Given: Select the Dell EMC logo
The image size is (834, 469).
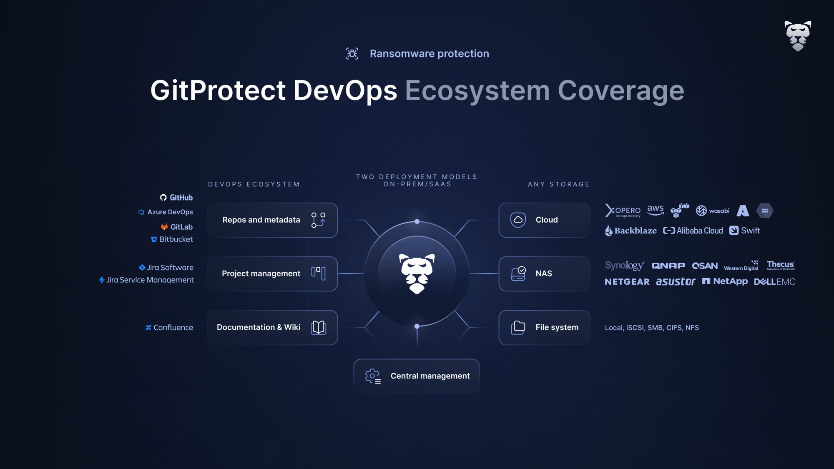Looking at the screenshot, I should (x=774, y=281).
